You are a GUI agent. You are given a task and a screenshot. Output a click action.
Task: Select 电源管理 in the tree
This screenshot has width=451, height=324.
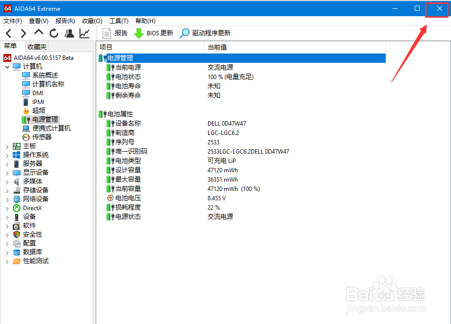click(45, 120)
